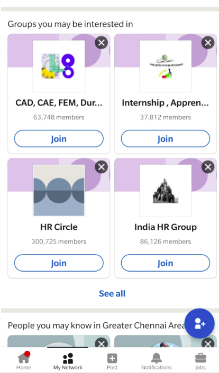Tap the floating add connection icon
This screenshot has height=373, width=219.
pyautogui.click(x=199, y=323)
